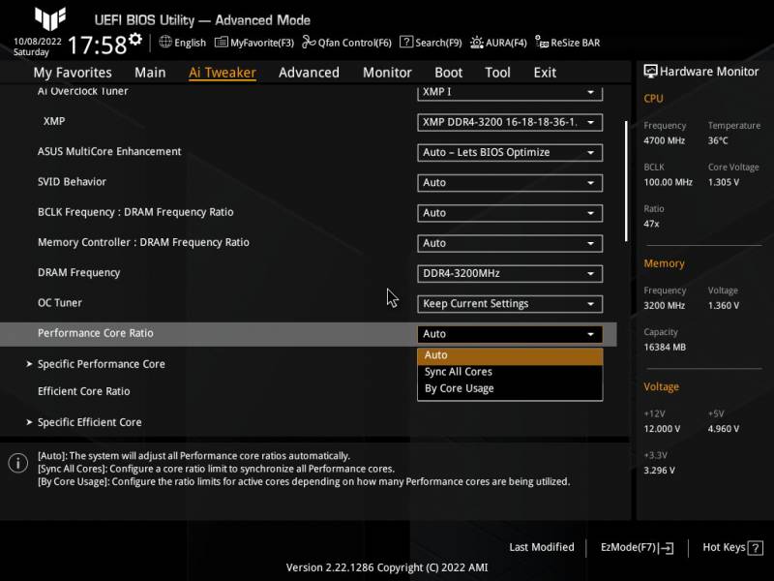Click the EzMode exit arrow icon
This screenshot has width=774, height=581.
666,548
